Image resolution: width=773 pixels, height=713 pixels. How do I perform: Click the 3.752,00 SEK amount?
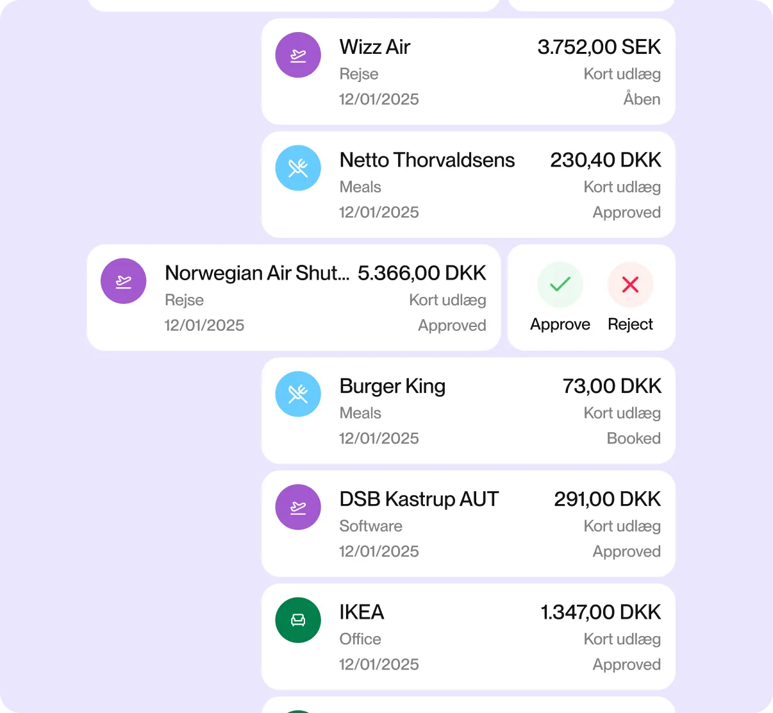599,47
